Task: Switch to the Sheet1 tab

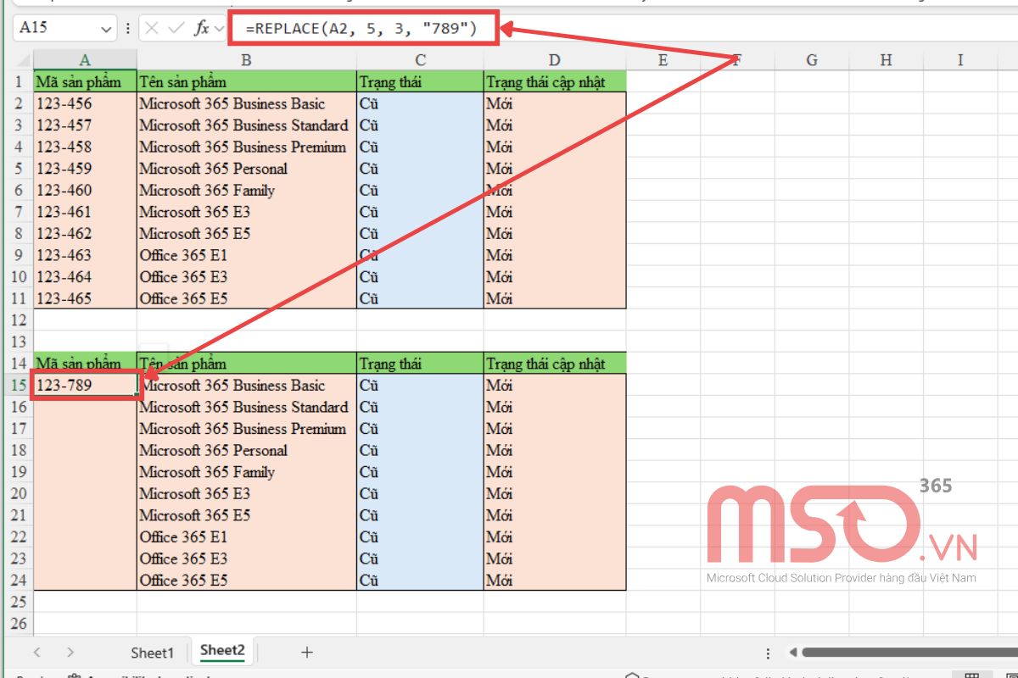Action: pos(152,652)
